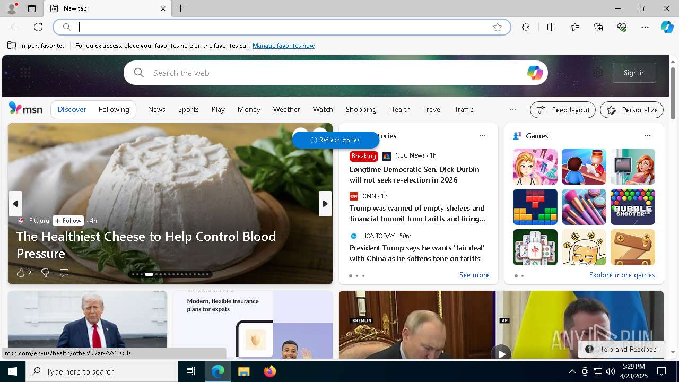Open Top stories card options ellipsis
Viewport: 679px width, 382px height.
482,136
